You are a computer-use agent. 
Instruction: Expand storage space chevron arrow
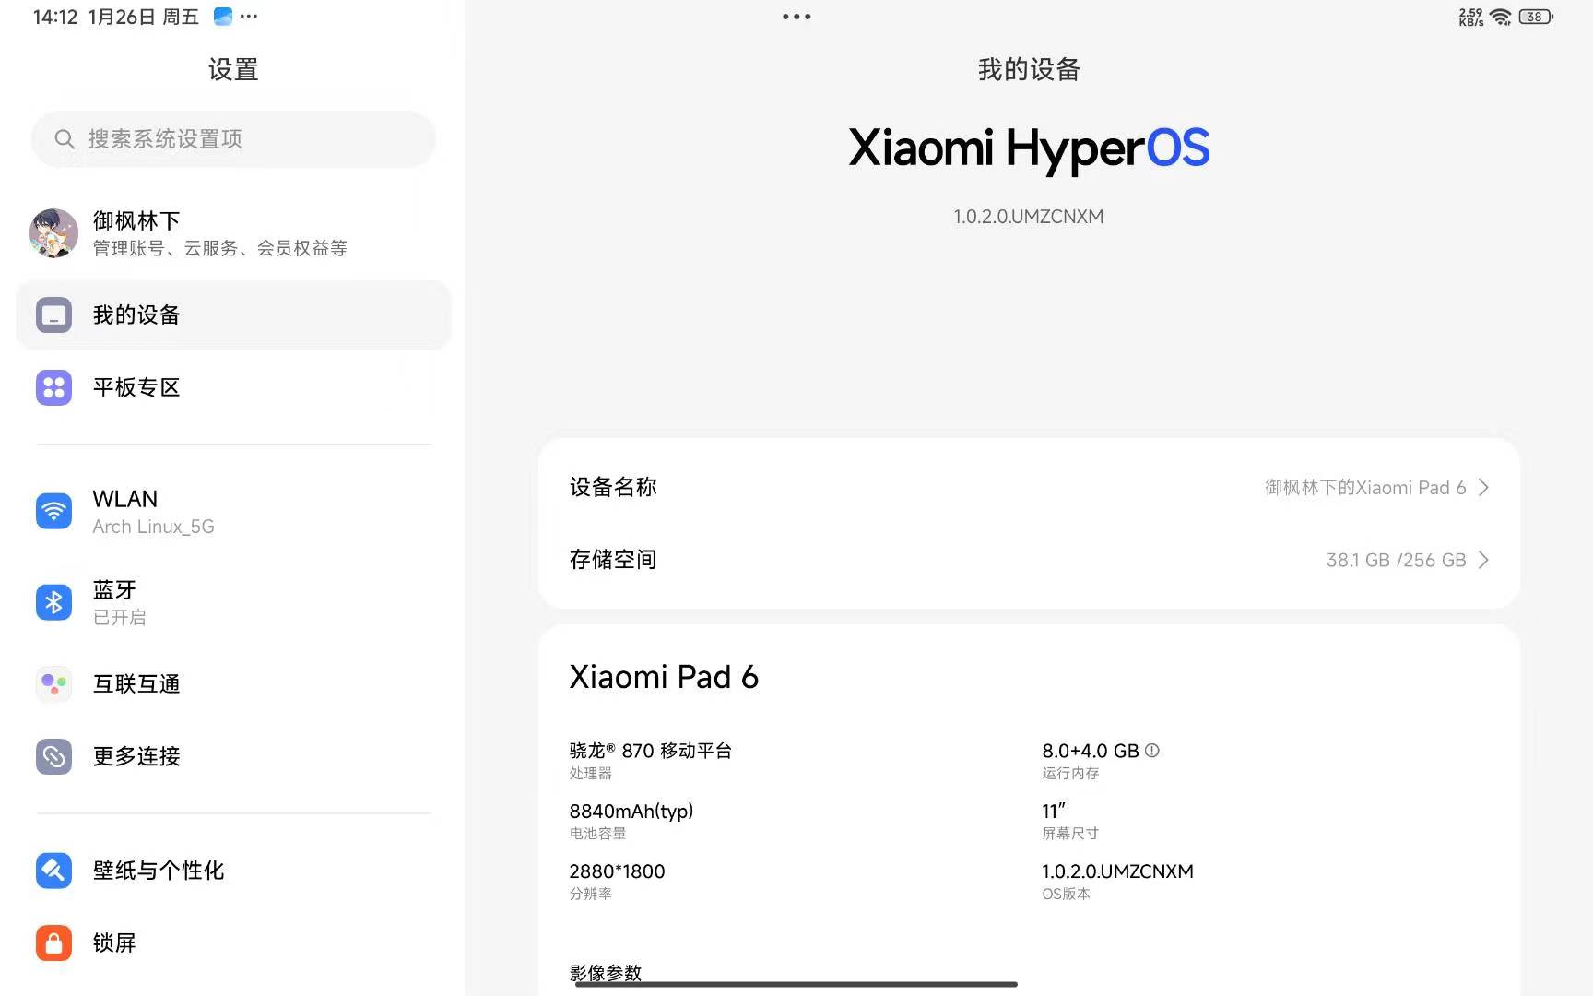point(1483,560)
